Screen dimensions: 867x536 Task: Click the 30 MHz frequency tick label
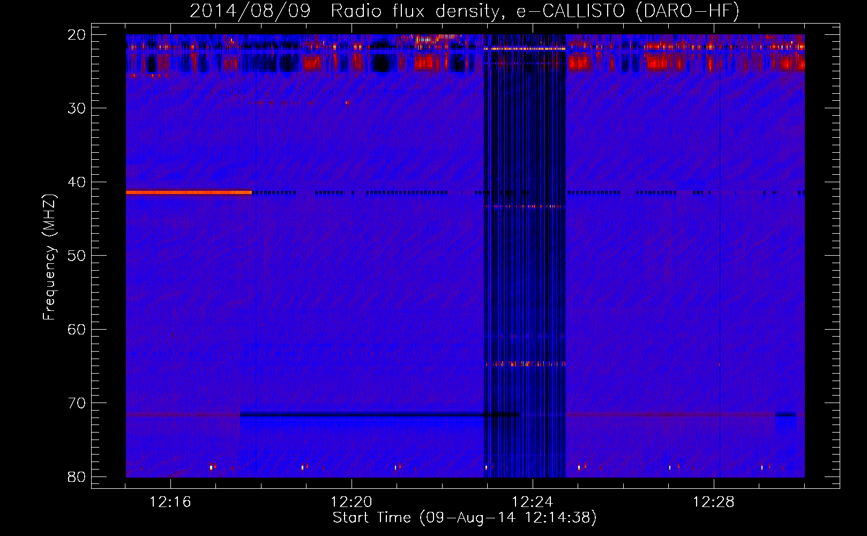(77, 108)
